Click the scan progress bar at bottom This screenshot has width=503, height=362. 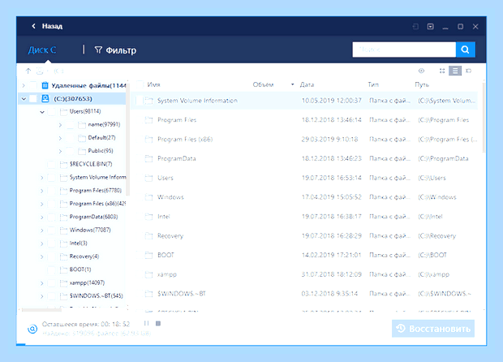[x=251, y=345]
